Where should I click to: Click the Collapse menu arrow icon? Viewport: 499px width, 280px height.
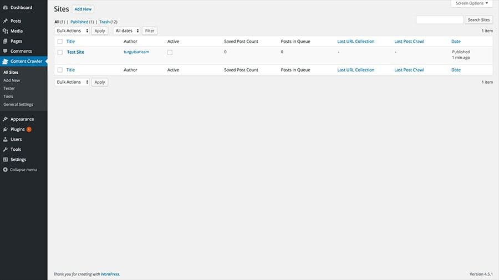(x=6, y=170)
